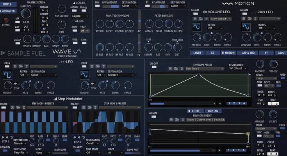
Task: Click the first step bar in Step Mod 1
Action: pos(3,122)
